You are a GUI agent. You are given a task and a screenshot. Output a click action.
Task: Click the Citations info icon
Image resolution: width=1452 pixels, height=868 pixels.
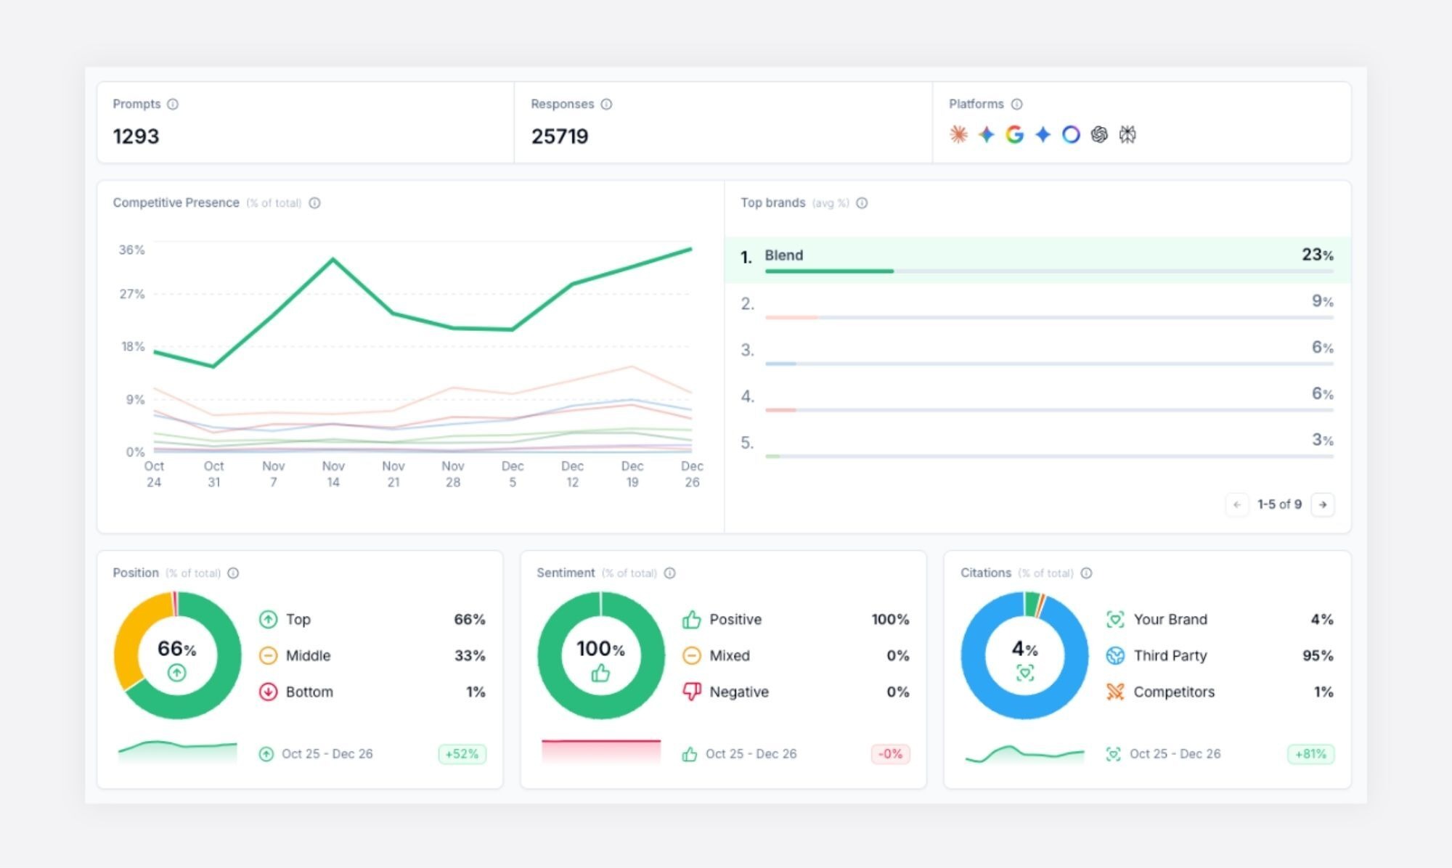(x=1086, y=573)
